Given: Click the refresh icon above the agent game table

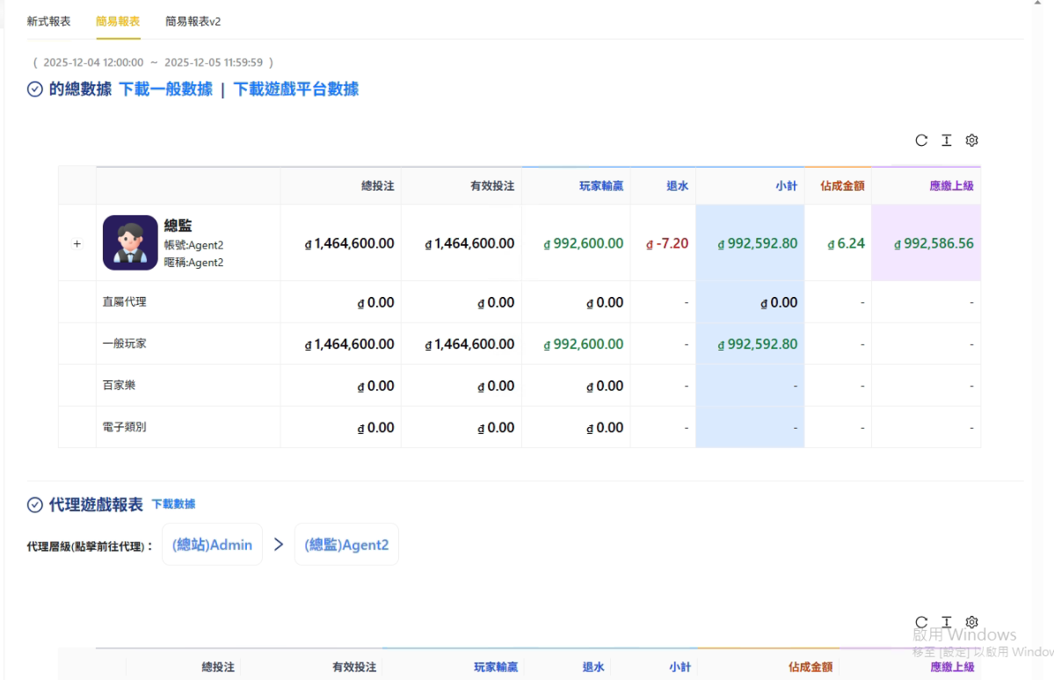Looking at the screenshot, I should tap(921, 622).
